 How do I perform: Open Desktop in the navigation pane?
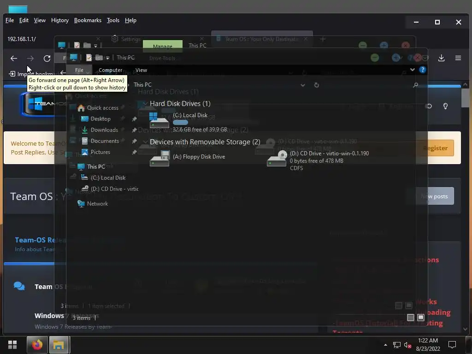point(96,119)
